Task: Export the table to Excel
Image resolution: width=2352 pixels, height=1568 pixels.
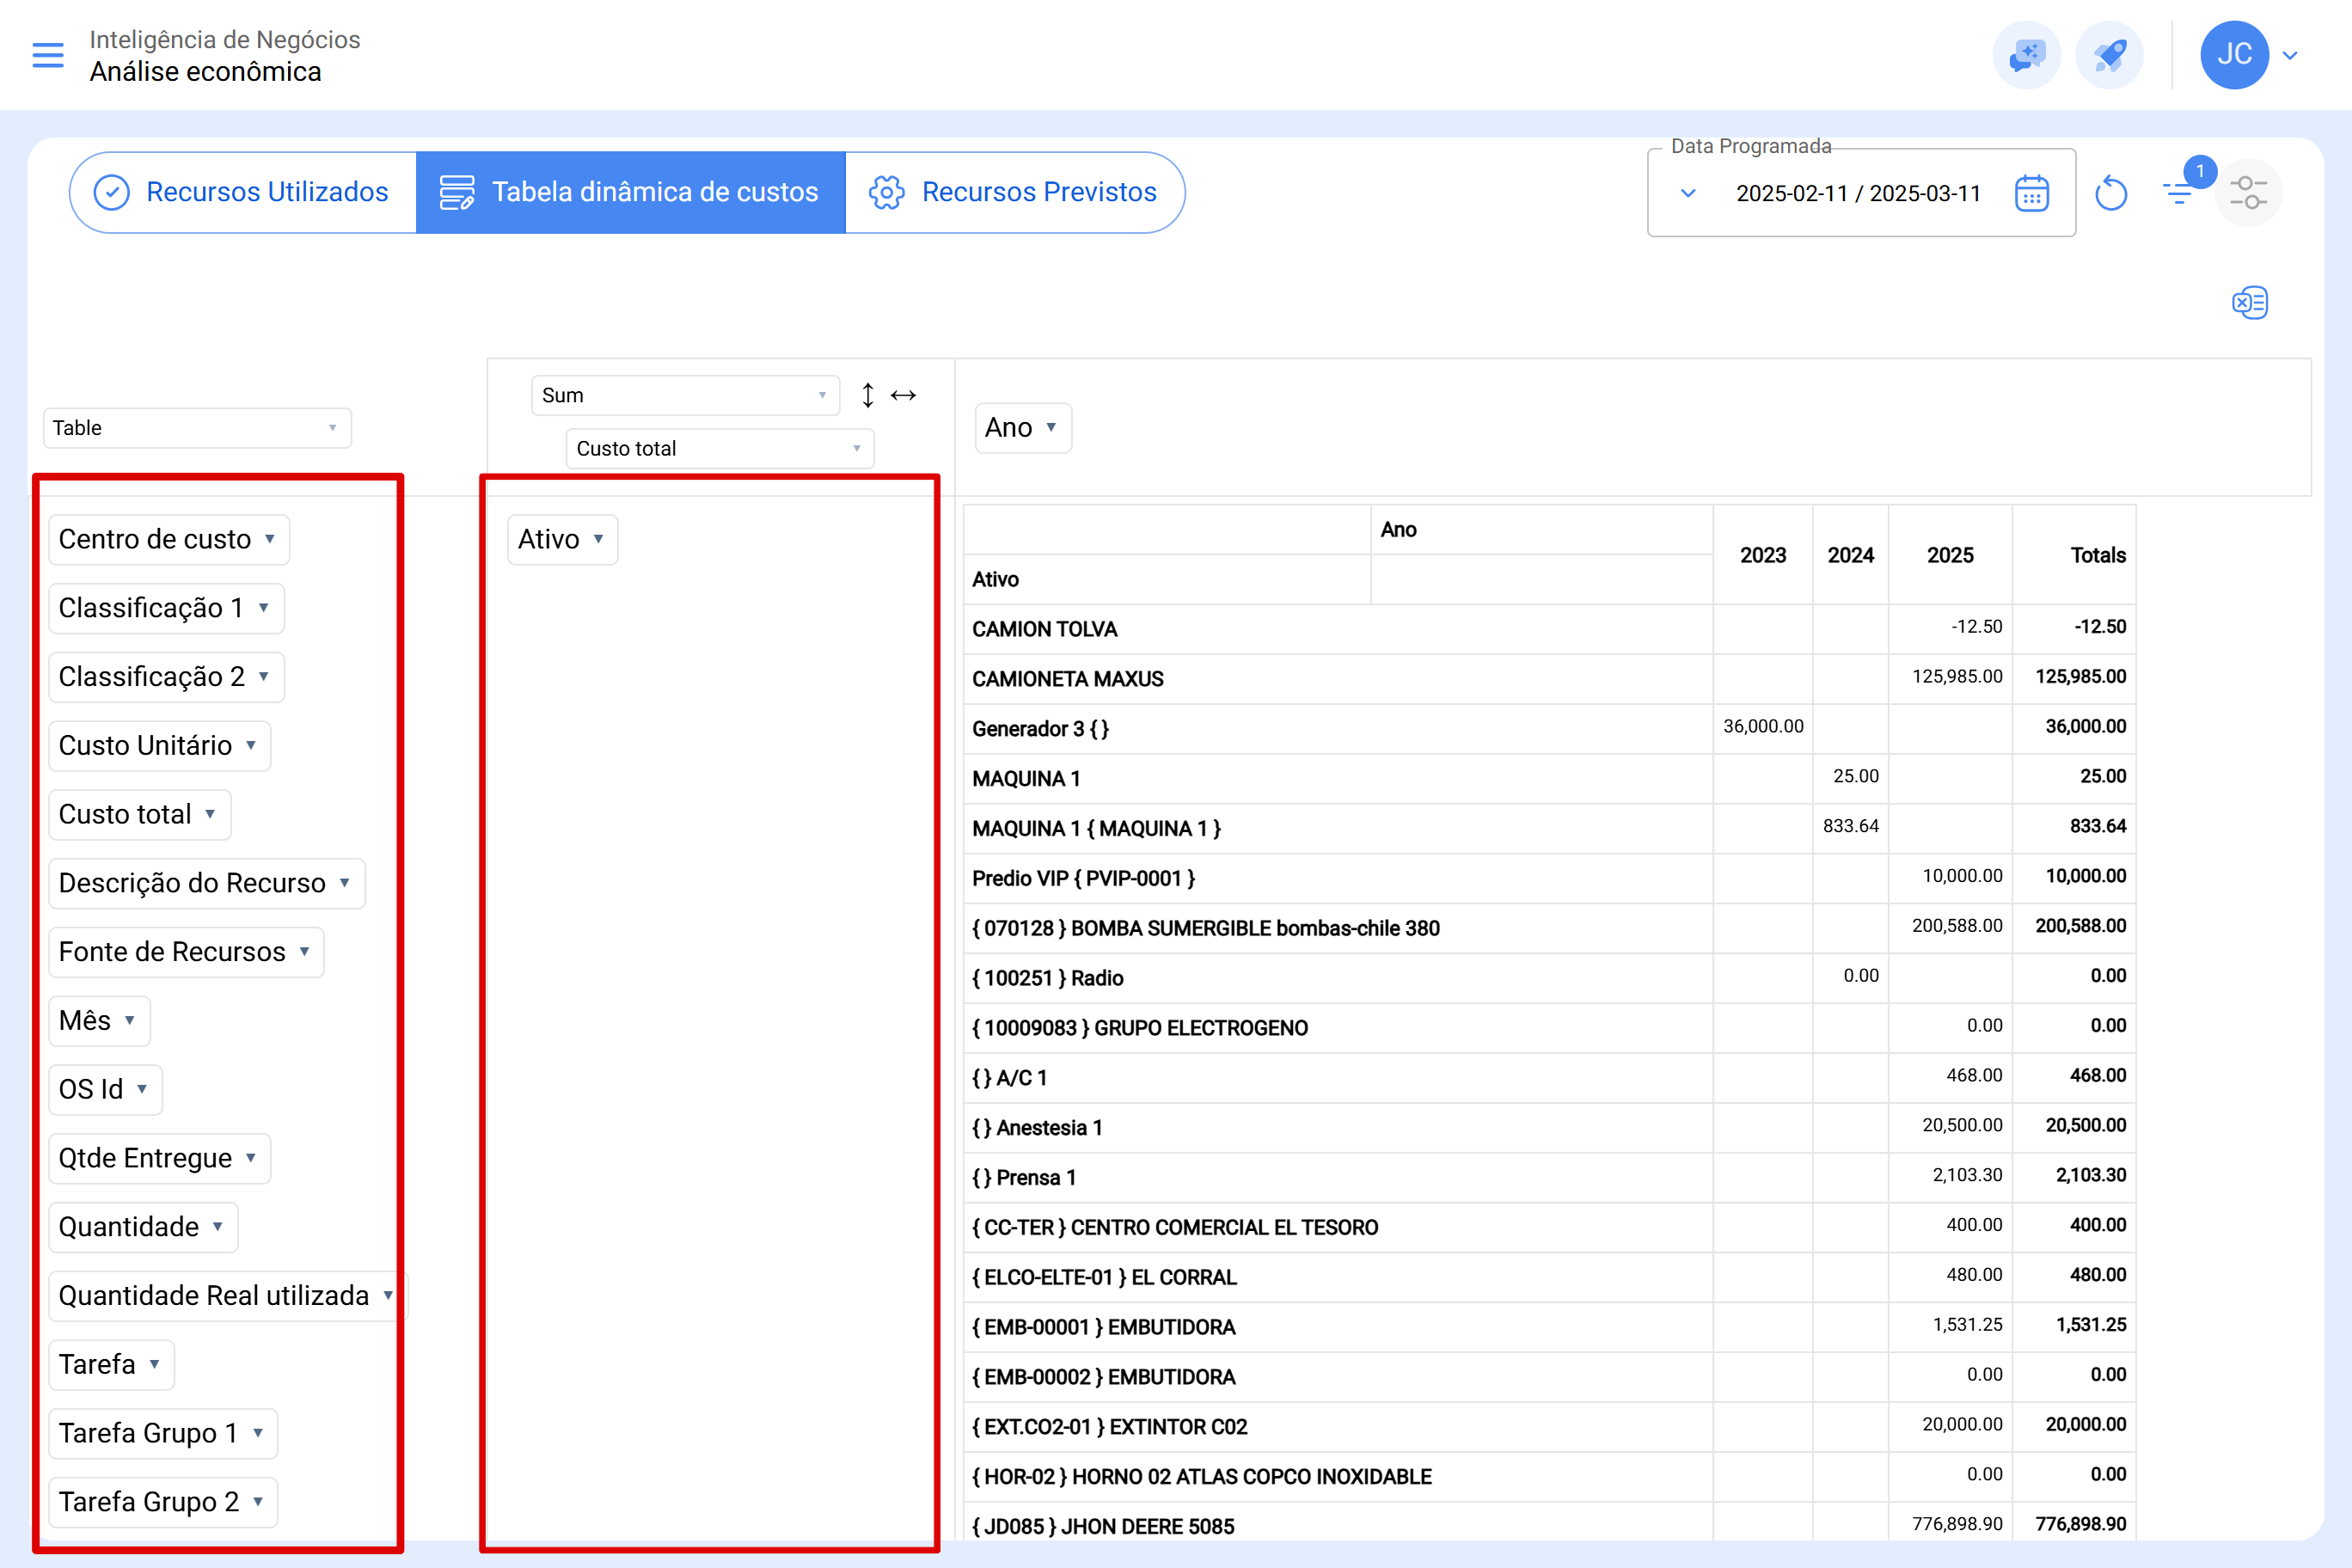Action: (x=2249, y=302)
